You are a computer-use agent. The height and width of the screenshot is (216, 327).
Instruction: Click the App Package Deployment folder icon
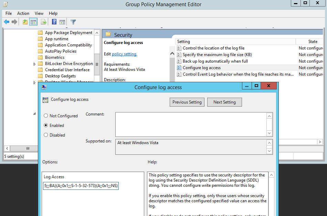(40, 32)
